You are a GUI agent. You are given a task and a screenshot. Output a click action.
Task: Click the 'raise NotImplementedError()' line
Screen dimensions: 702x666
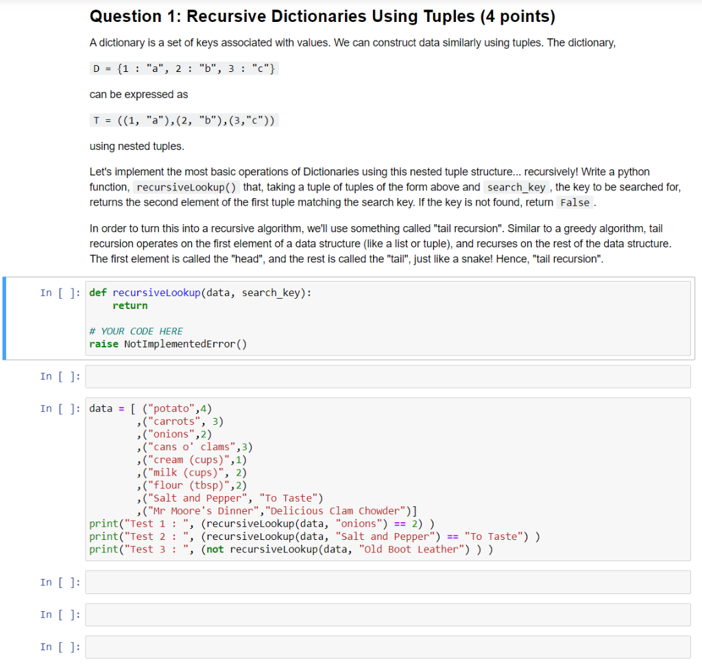(x=168, y=344)
